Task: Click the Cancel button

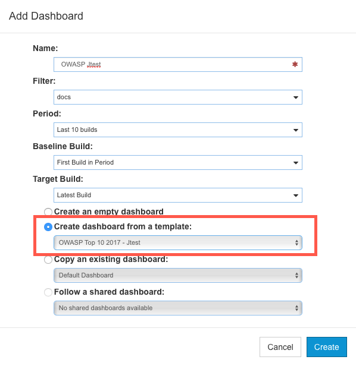Action: (280, 347)
